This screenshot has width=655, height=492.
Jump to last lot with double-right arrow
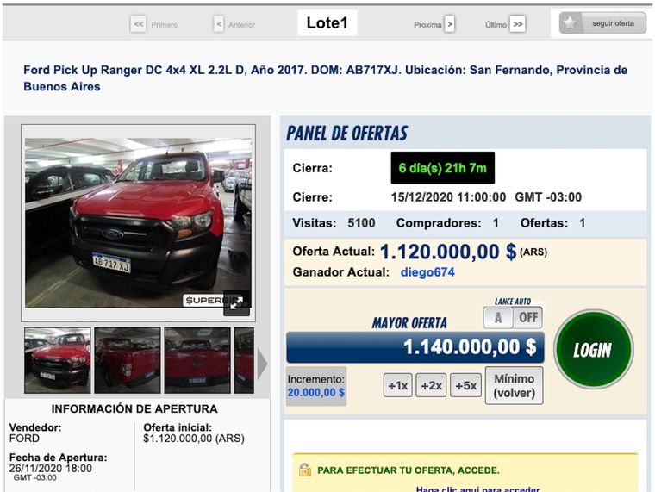pos(517,24)
